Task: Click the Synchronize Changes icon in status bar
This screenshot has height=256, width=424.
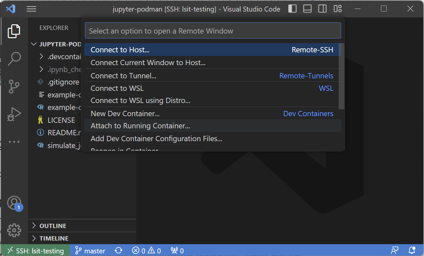Action: pyautogui.click(x=119, y=251)
